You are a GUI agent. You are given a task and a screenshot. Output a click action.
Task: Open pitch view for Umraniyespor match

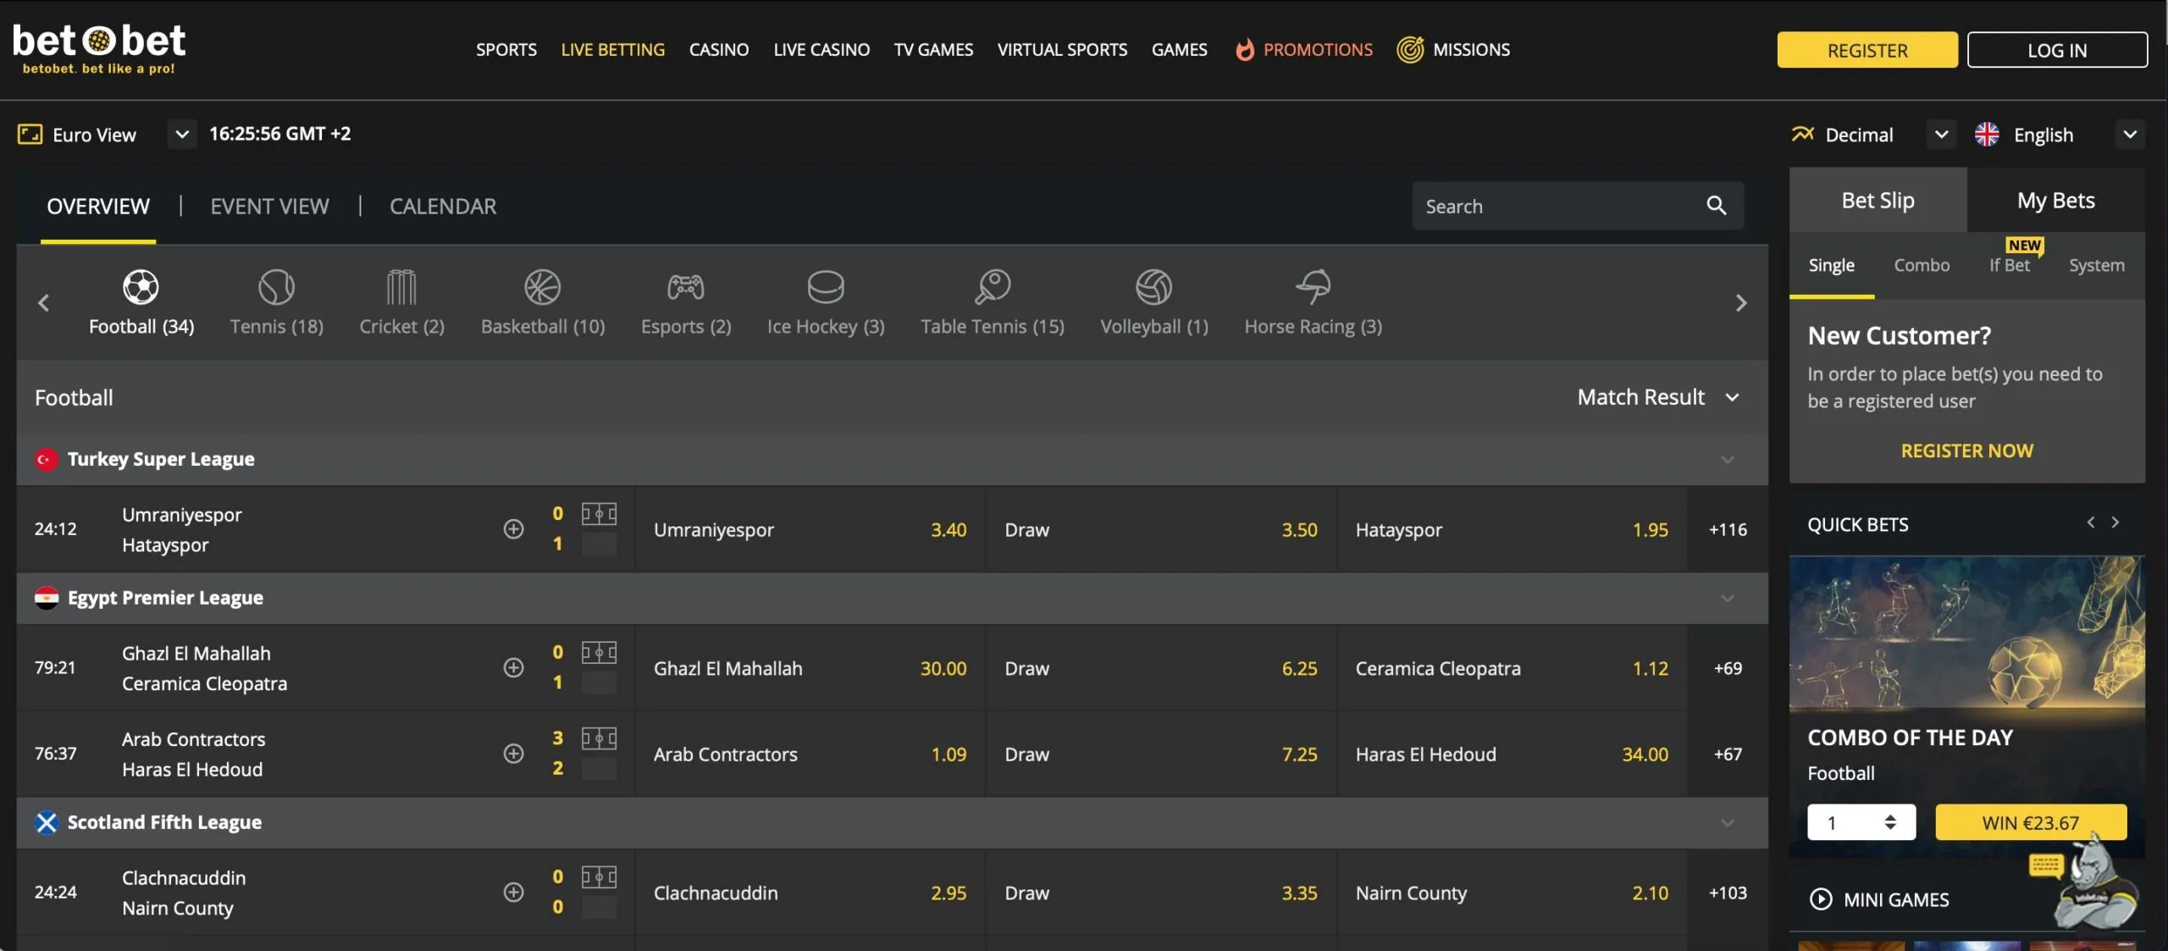[599, 514]
